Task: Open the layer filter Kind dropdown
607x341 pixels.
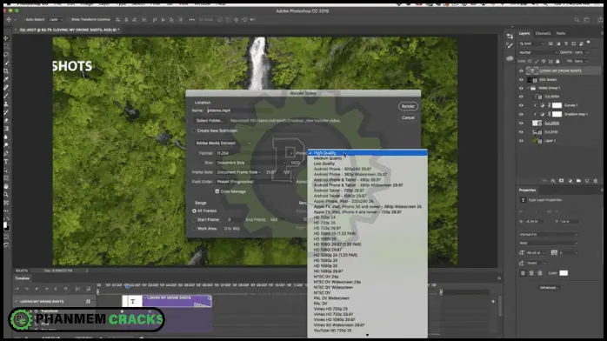Action: pos(532,43)
